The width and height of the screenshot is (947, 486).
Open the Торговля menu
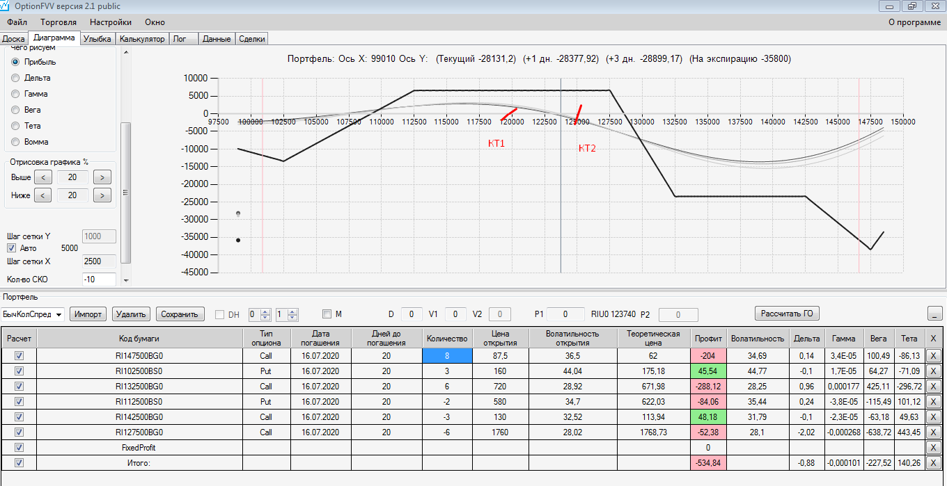(58, 22)
